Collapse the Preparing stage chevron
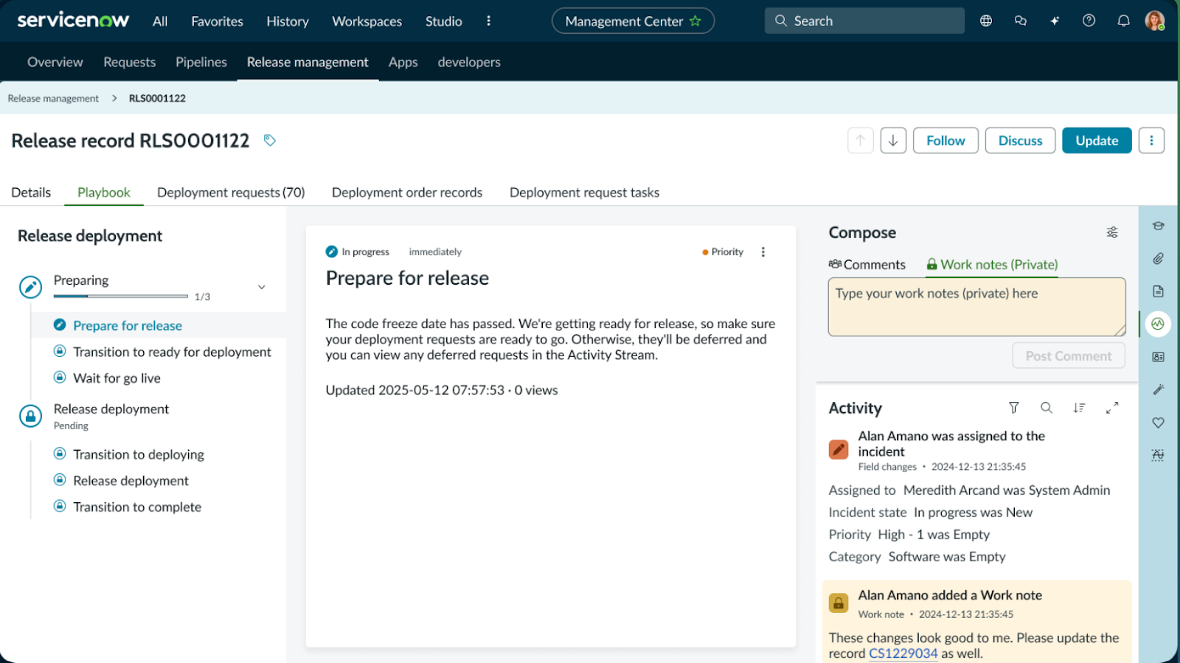The image size is (1180, 663). (261, 288)
